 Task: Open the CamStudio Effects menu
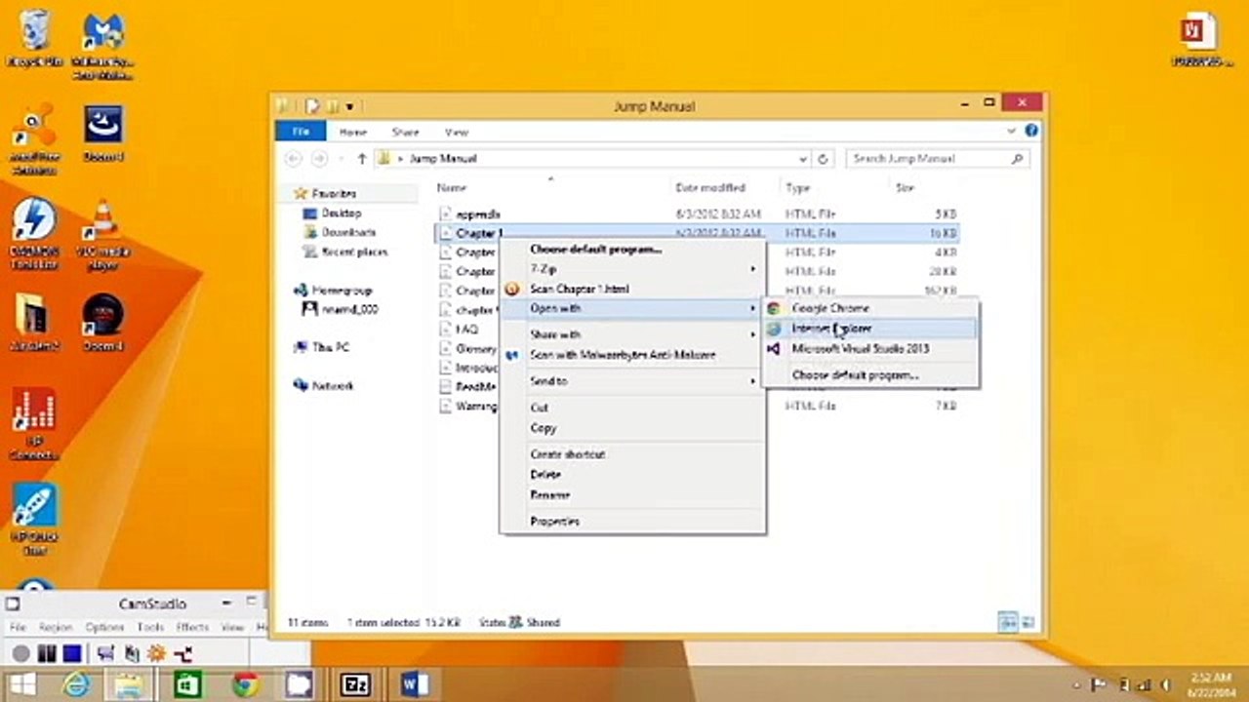tap(193, 628)
